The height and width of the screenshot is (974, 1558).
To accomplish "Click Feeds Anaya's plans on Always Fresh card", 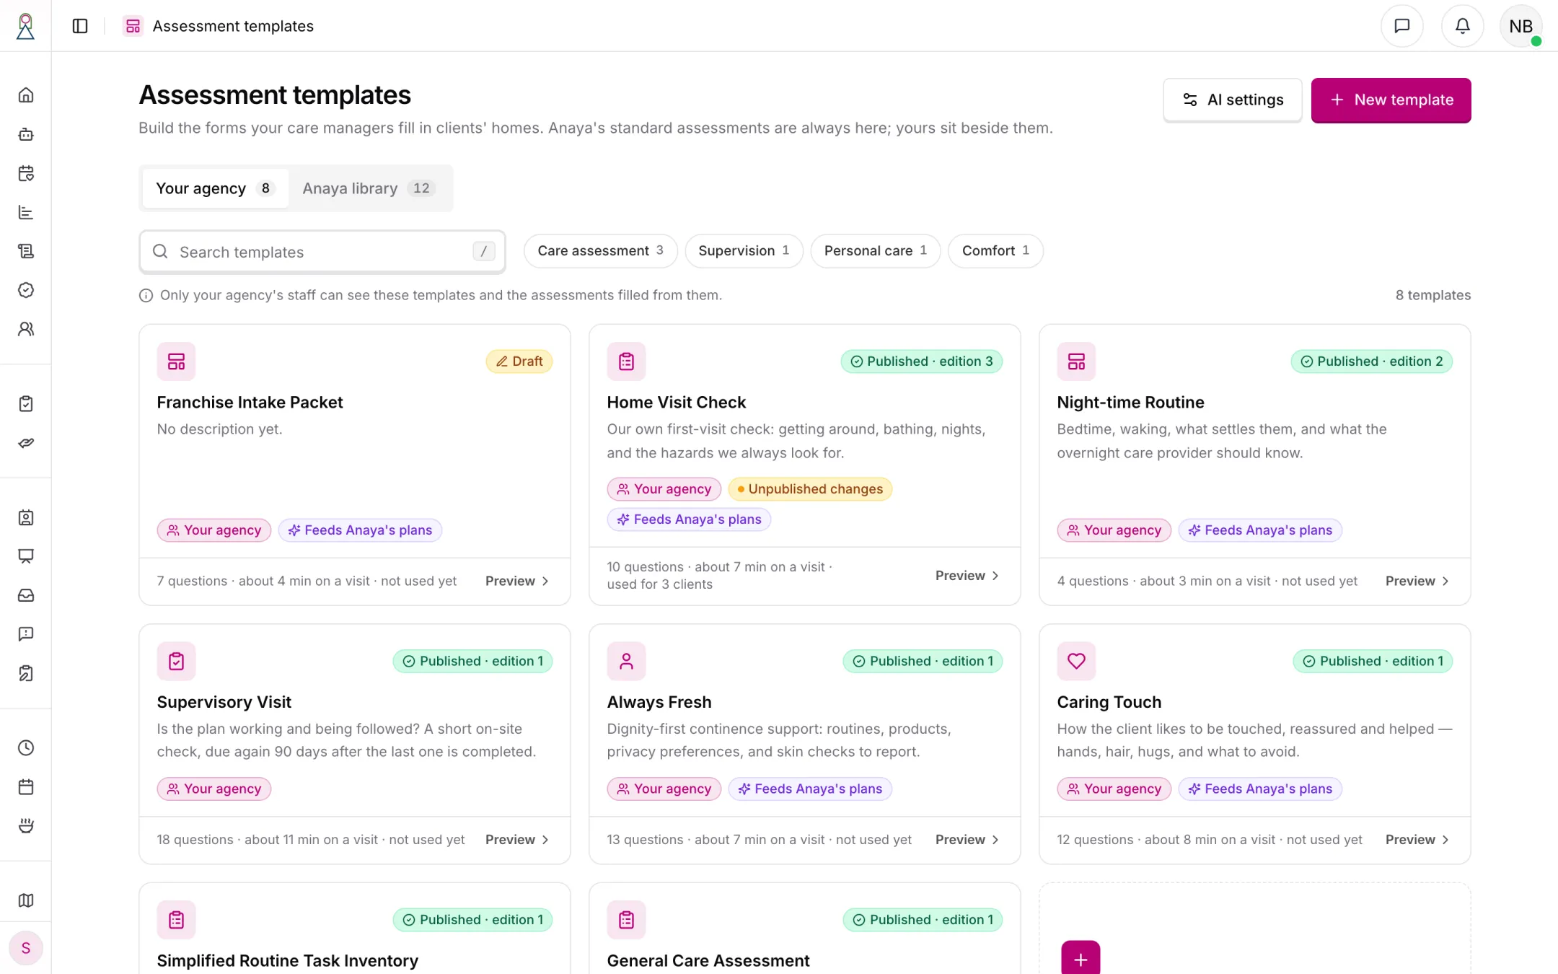I will (810, 789).
